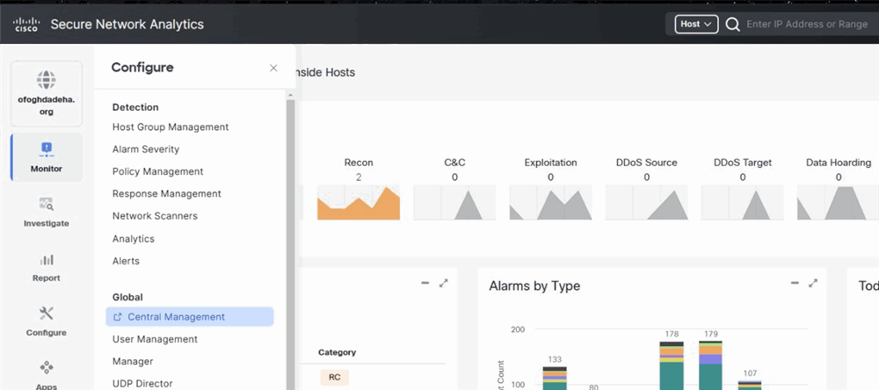Open the Configure sidebar section
The image size is (879, 390).
(47, 321)
